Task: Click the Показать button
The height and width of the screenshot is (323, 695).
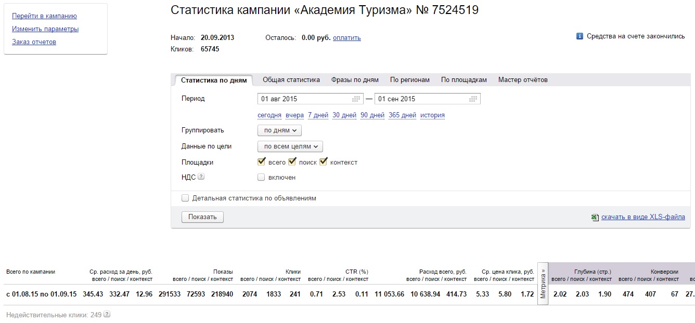Action: (x=202, y=217)
